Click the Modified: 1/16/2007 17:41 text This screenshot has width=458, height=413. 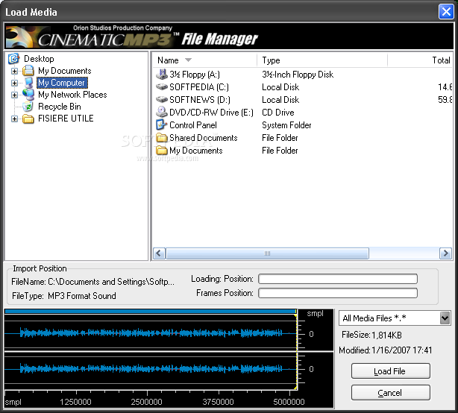(386, 350)
